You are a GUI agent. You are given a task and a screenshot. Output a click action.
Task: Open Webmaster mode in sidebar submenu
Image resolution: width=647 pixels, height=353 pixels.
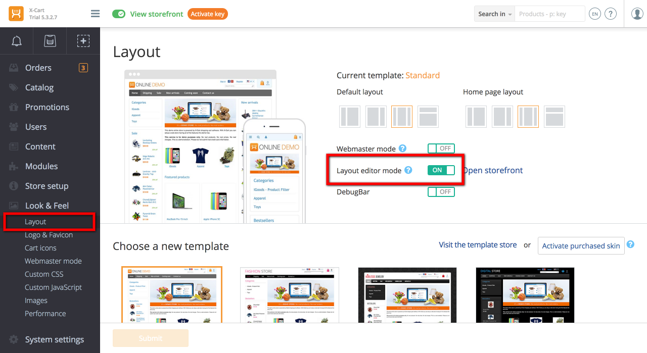(53, 261)
